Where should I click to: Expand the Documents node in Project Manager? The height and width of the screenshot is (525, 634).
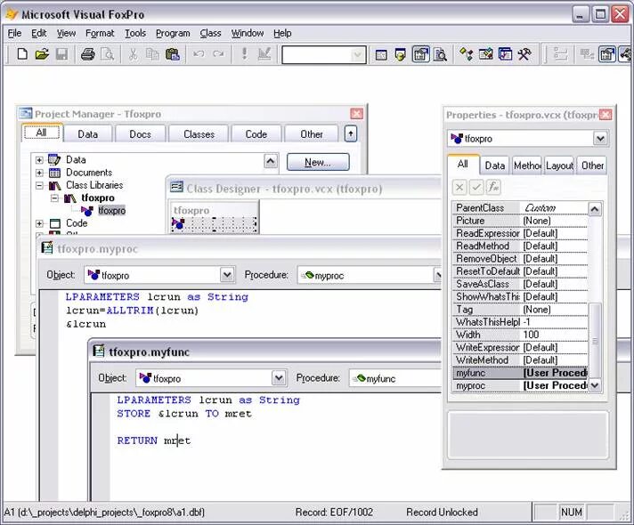click(39, 173)
